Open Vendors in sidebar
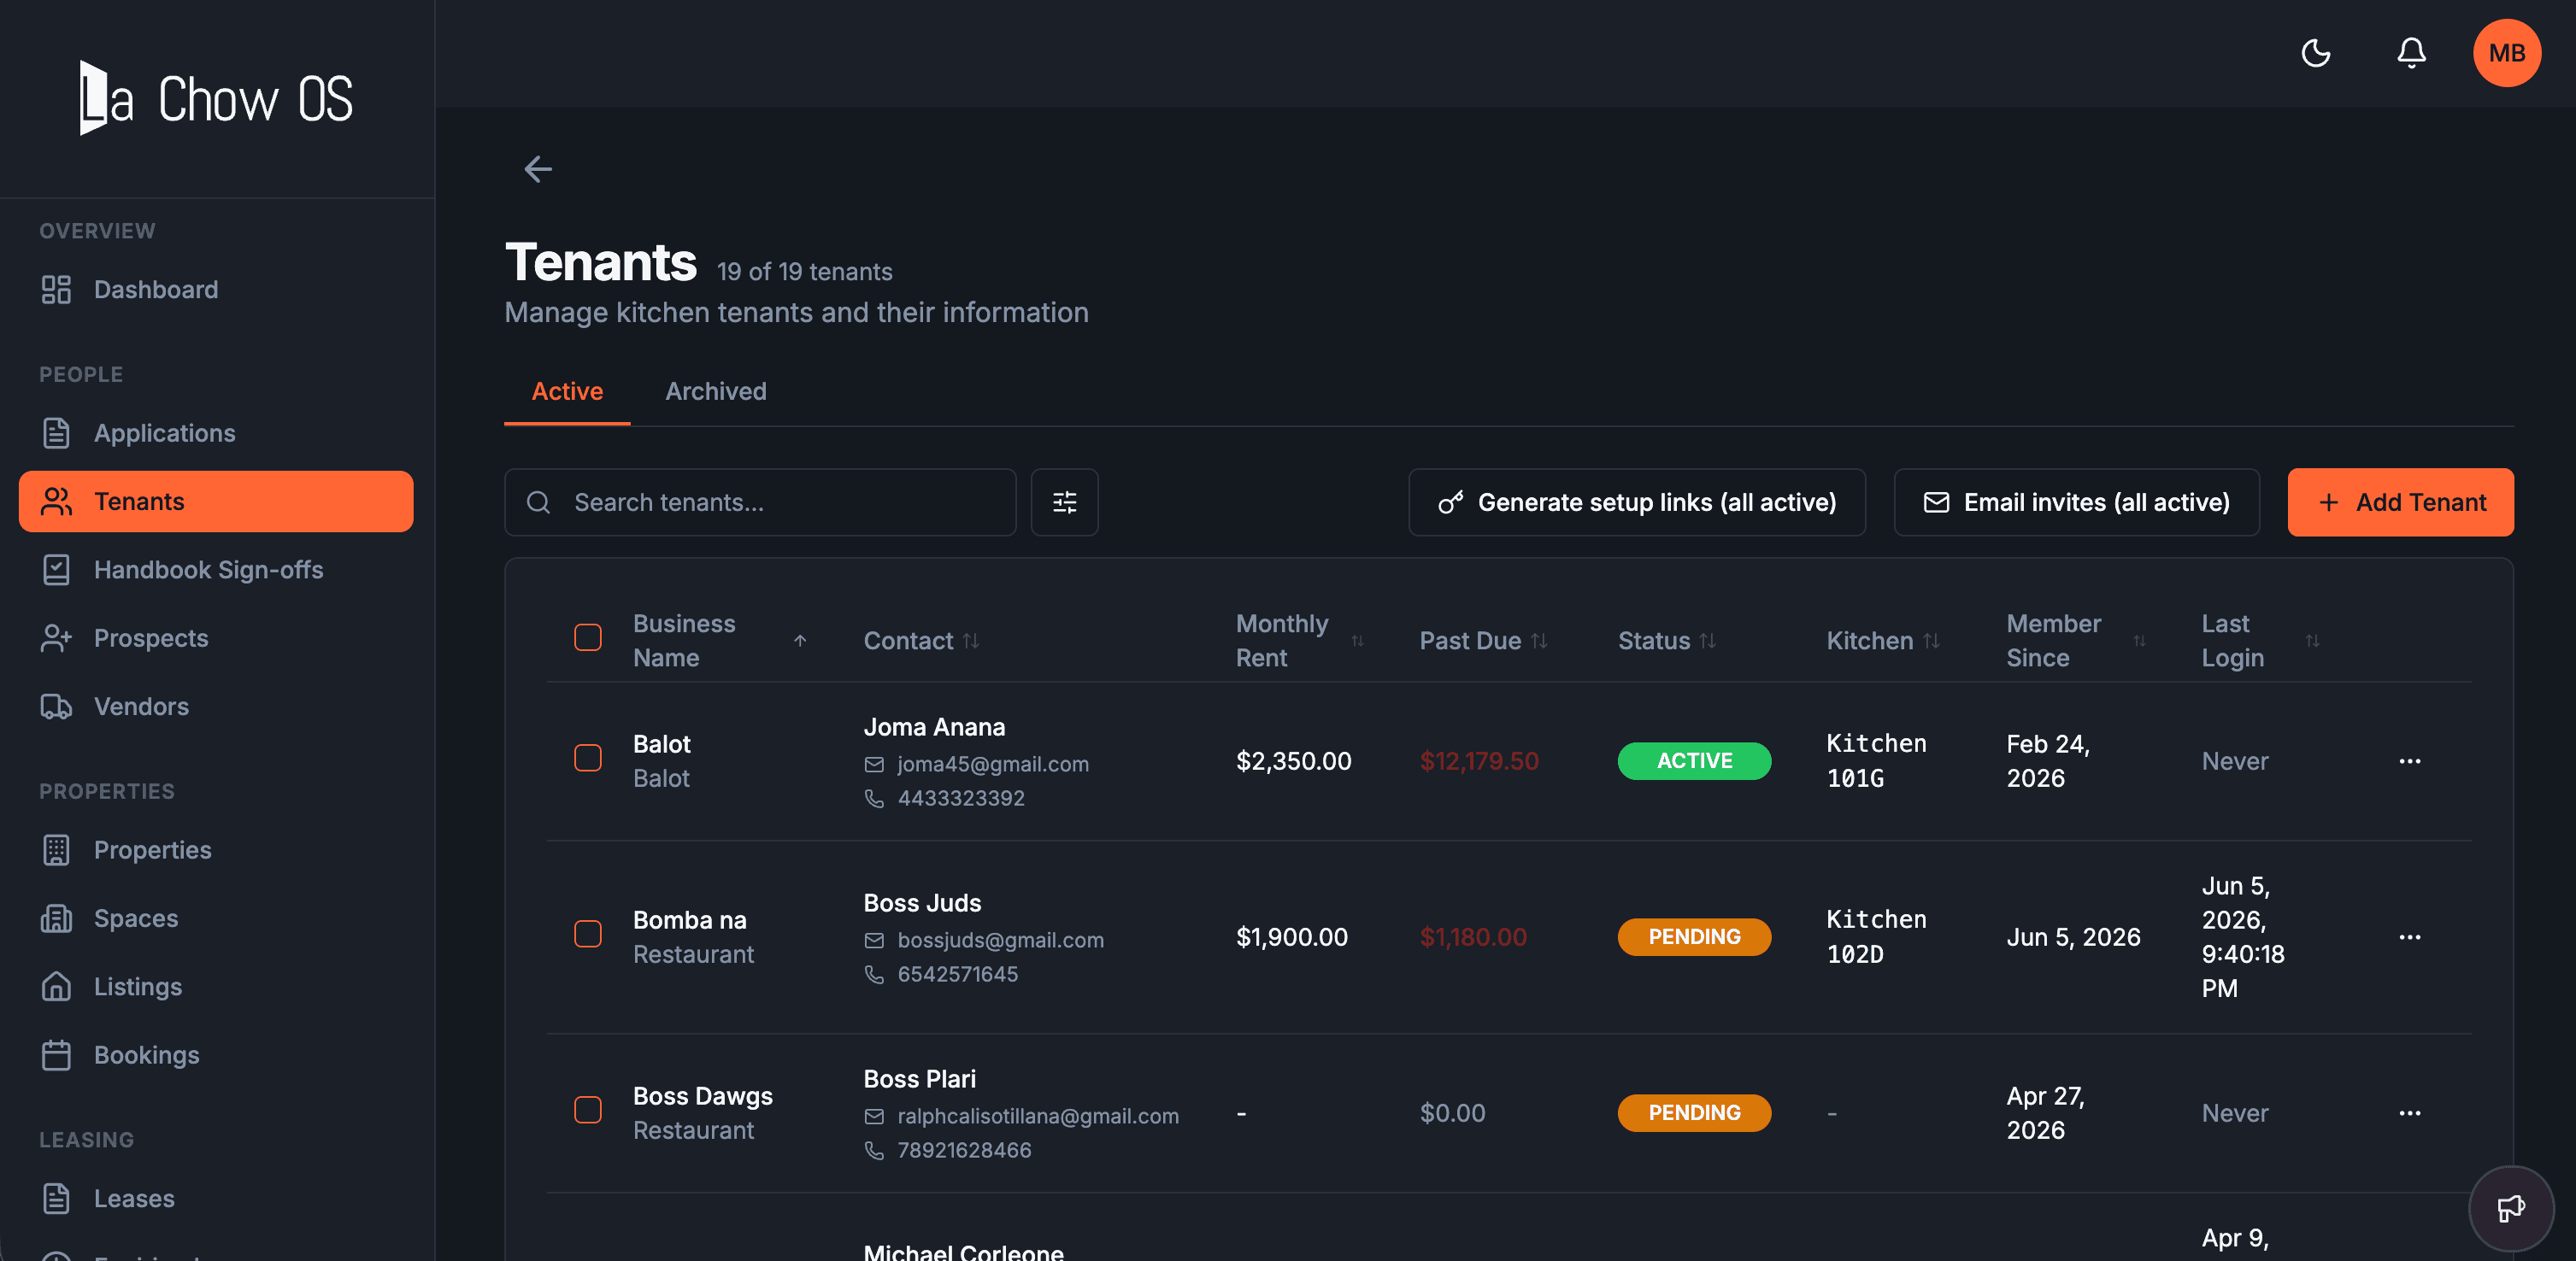 point(216,707)
